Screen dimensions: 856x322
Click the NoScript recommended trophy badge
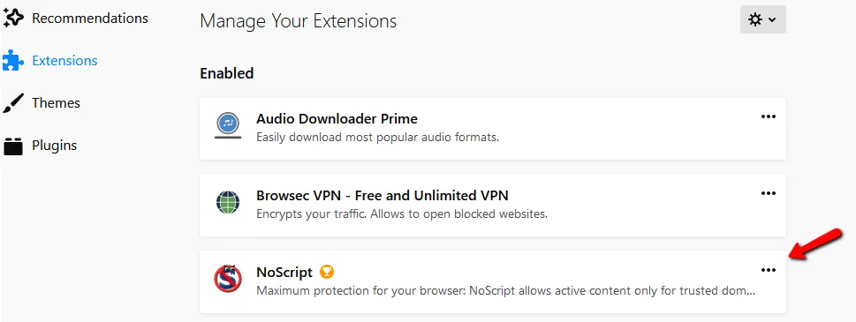(327, 272)
